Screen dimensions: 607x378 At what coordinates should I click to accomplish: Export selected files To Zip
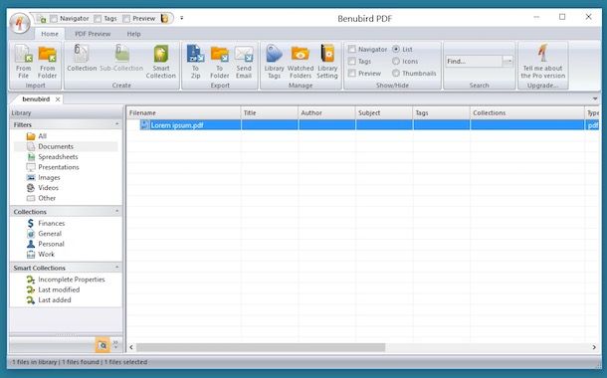pos(195,62)
